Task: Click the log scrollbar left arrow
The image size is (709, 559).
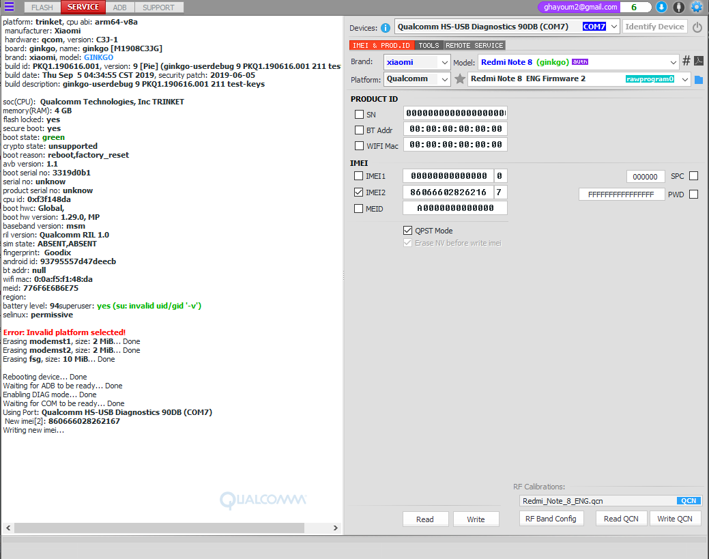Action: pyautogui.click(x=8, y=528)
